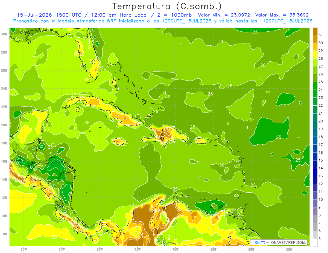Click the '25' label on the color scale

pos(321,82)
